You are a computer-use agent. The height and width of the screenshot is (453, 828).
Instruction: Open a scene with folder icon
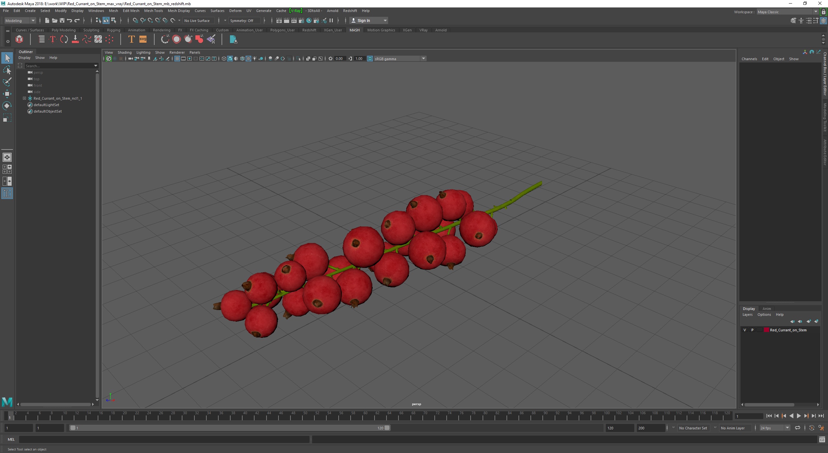click(54, 20)
